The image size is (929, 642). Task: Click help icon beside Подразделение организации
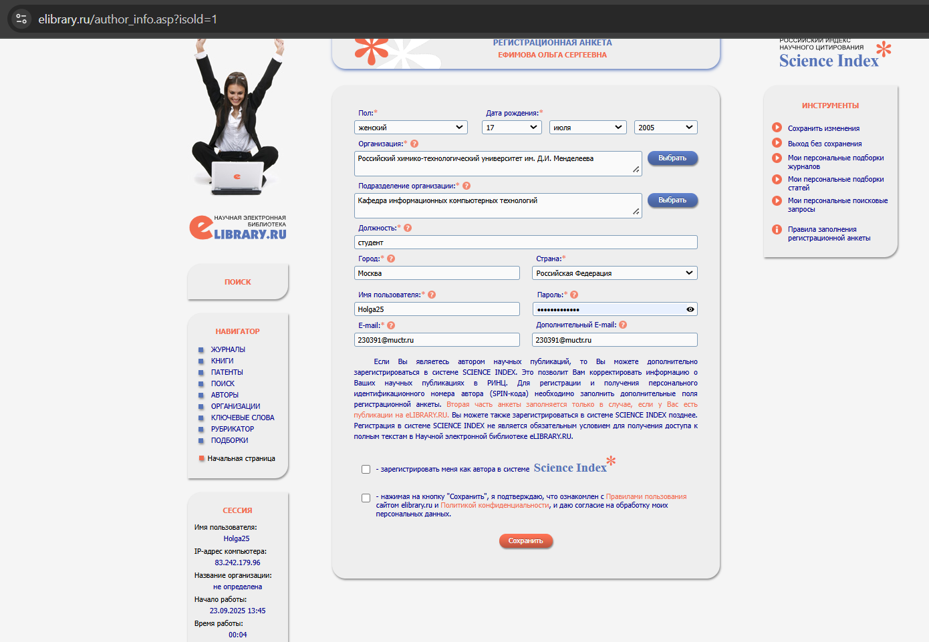click(467, 186)
